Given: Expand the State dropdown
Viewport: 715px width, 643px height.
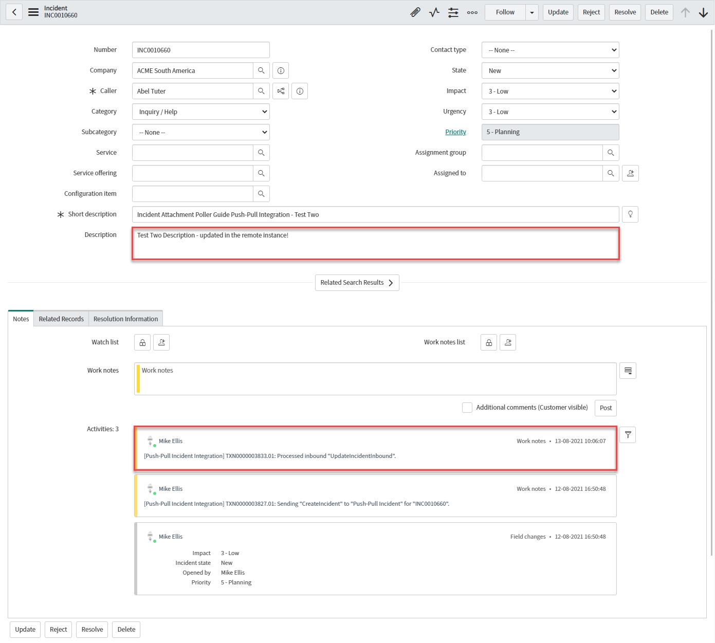Looking at the screenshot, I should [550, 70].
